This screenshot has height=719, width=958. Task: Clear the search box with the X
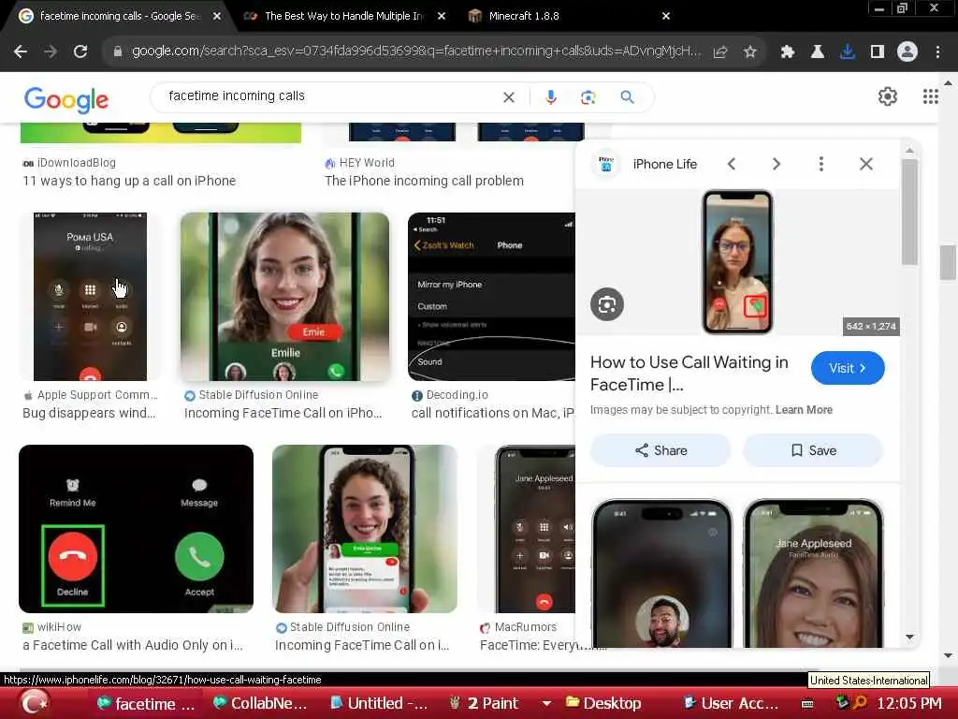tap(508, 97)
